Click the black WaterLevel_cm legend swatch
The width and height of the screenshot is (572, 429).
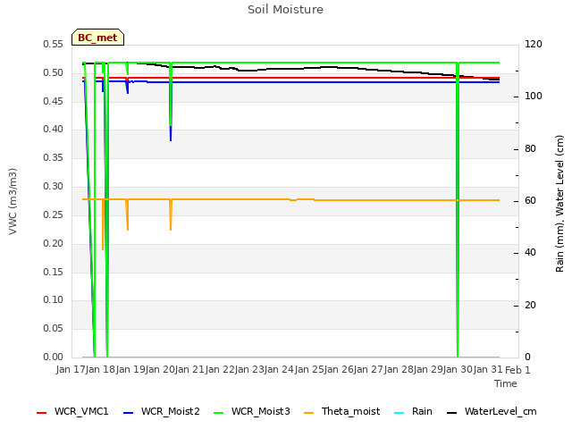pyautogui.click(x=452, y=413)
